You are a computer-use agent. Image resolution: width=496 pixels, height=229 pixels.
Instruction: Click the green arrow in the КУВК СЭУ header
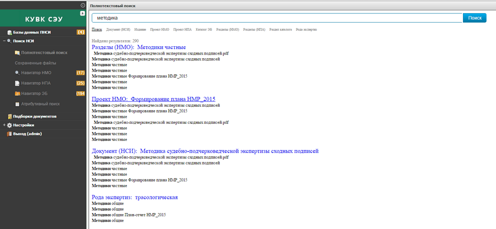(x=82, y=13)
